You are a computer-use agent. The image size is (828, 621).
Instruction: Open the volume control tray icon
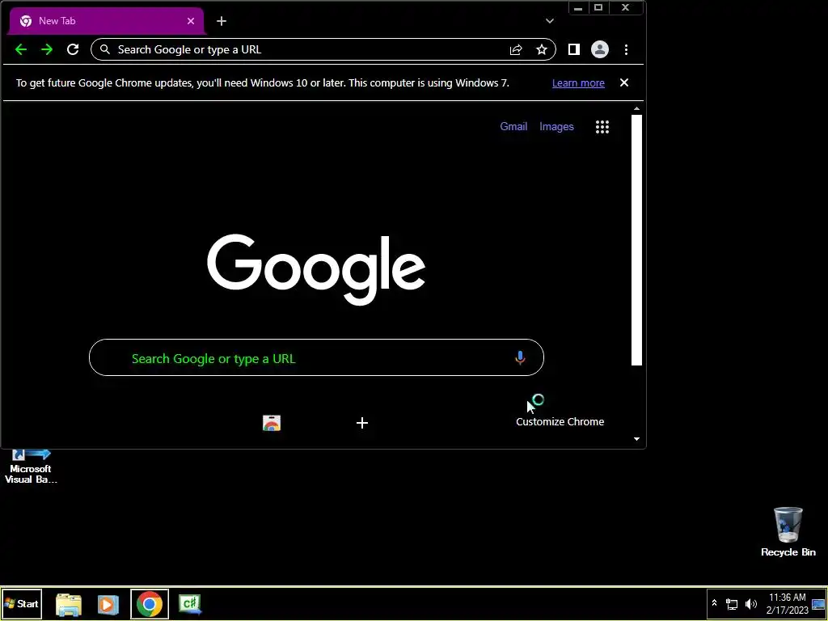click(x=750, y=603)
